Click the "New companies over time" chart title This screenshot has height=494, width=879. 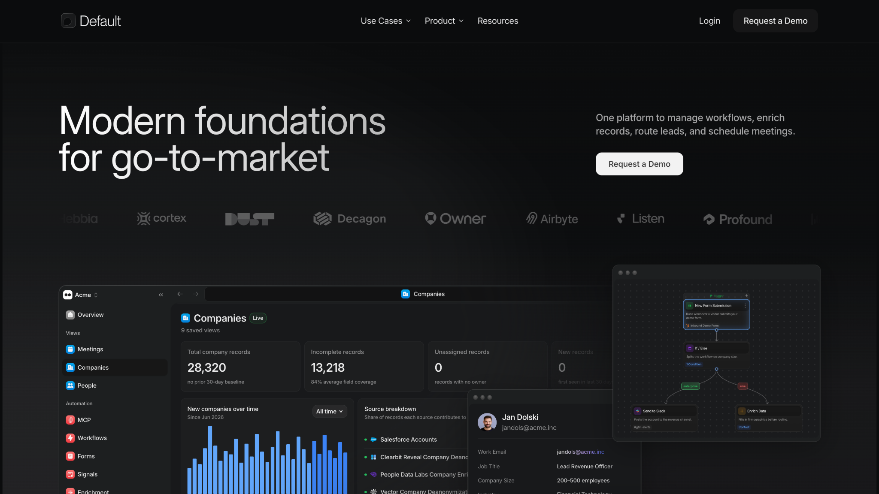223,409
